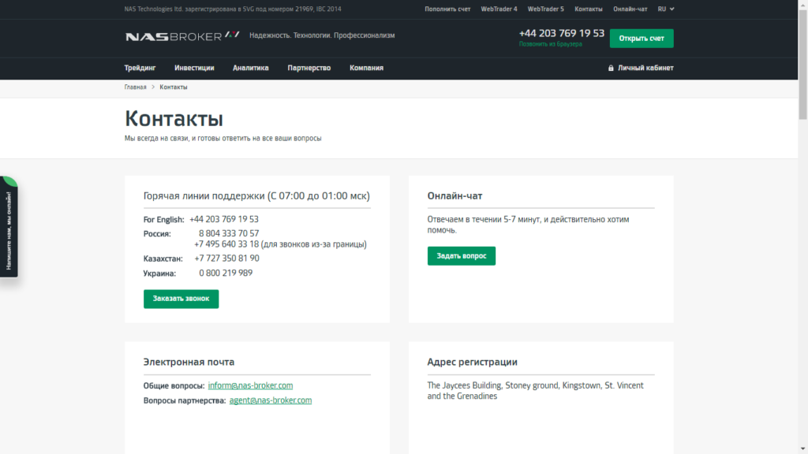Open the Трейдинг menu

140,68
